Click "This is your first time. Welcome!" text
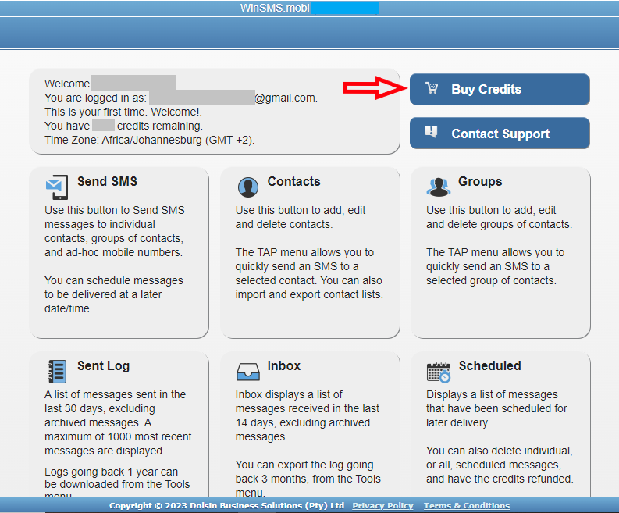 point(123,112)
